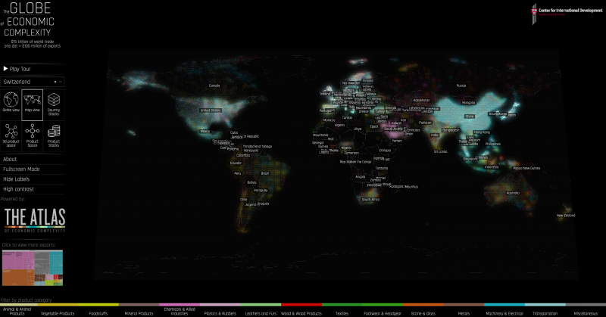Screen dimensions: 606x317
Task: Select the Chile map label
Action: coord(243,200)
